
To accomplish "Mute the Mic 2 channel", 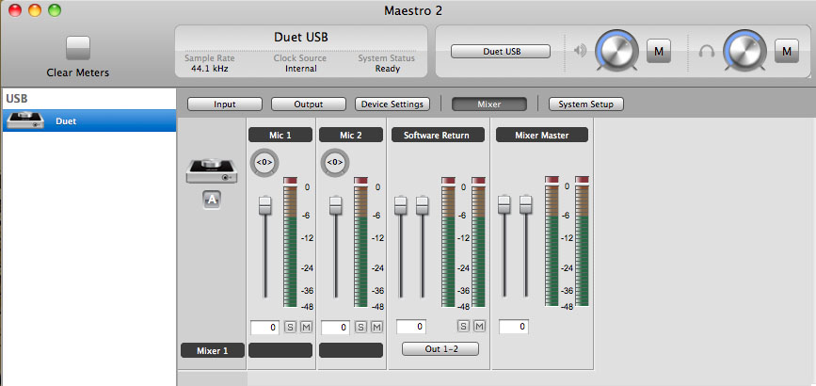I will [376, 327].
